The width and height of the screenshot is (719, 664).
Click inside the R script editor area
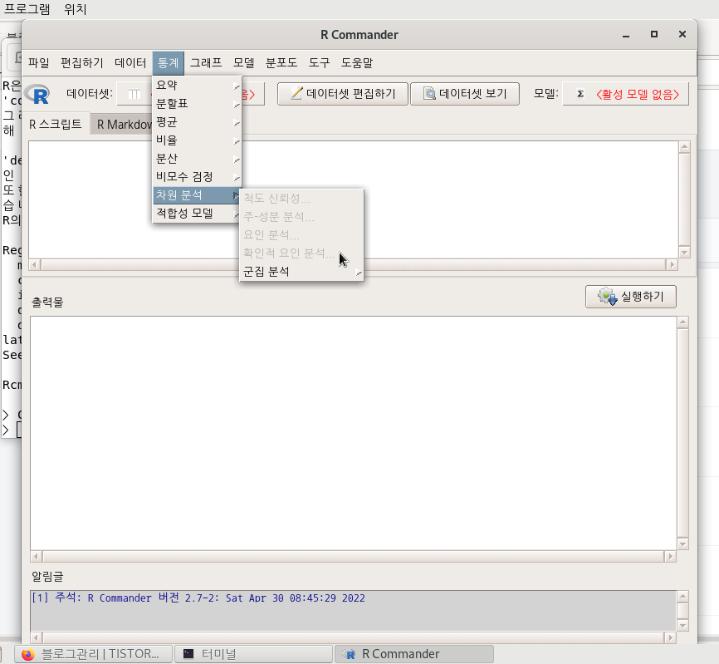tap(353, 199)
